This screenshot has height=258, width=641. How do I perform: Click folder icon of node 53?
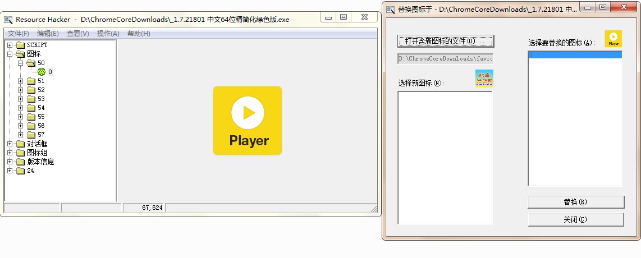coord(31,99)
